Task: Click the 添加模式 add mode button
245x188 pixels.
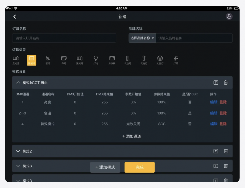Action: pyautogui.click(x=105, y=167)
